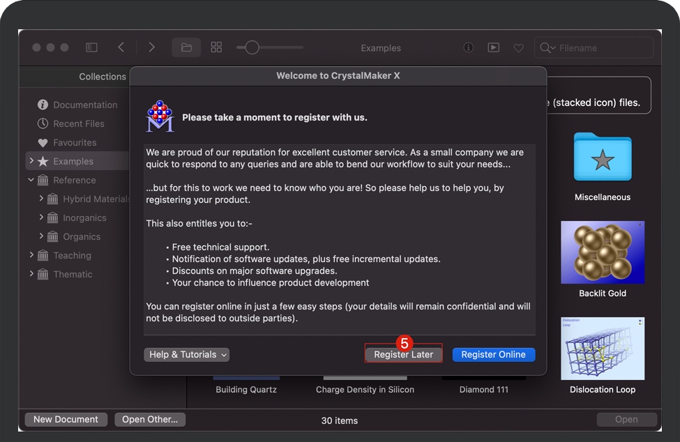Adjust the thumbnail size slider

[251, 47]
